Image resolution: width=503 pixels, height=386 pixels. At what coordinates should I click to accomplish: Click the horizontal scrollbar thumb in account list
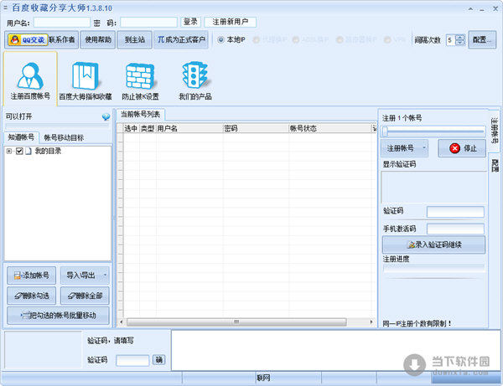click(236, 322)
